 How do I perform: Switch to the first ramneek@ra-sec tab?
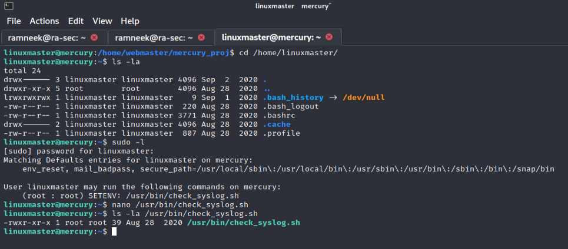(x=47, y=38)
